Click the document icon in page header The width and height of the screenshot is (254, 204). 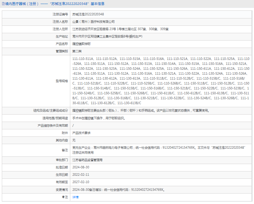[x=3, y=4]
